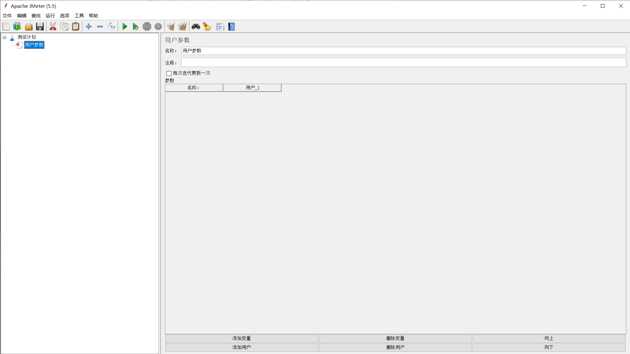Save the test plan with floppy icon

pyautogui.click(x=40, y=27)
